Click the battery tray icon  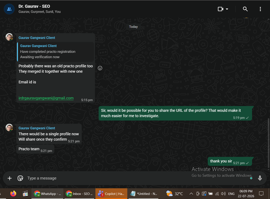[211, 194]
